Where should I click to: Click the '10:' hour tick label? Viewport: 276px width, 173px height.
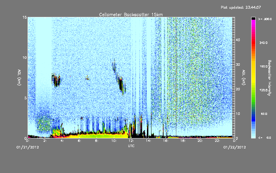pyautogui.click(x=114, y=141)
